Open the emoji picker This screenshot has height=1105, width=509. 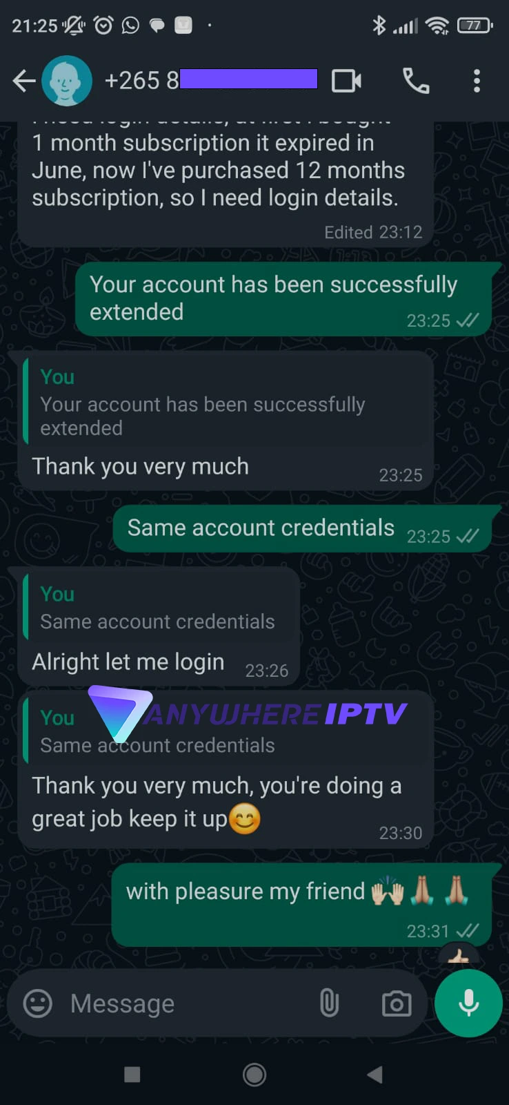[x=38, y=1003]
